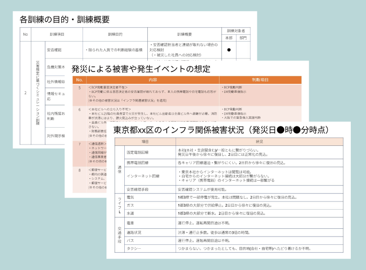This screenshot has height=270, width=366.
Task: Click the 'ライフL' category cell
Action: click(x=120, y=205)
